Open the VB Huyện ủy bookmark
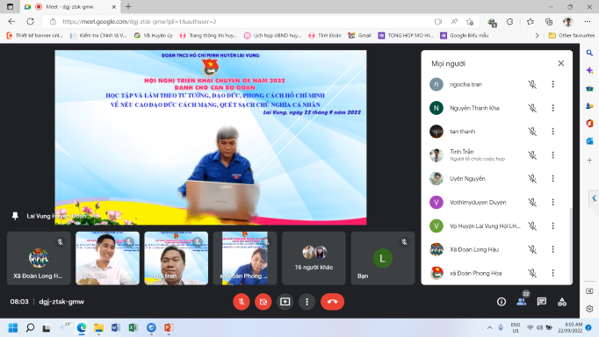The height and width of the screenshot is (337, 599). (x=154, y=35)
